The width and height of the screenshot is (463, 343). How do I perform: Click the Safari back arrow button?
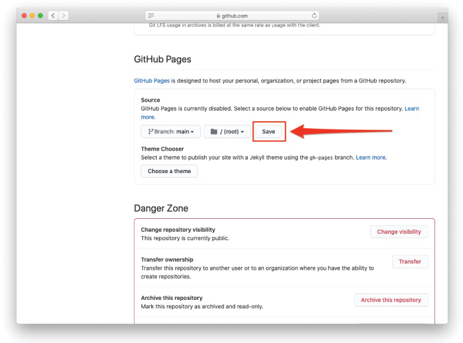53,15
